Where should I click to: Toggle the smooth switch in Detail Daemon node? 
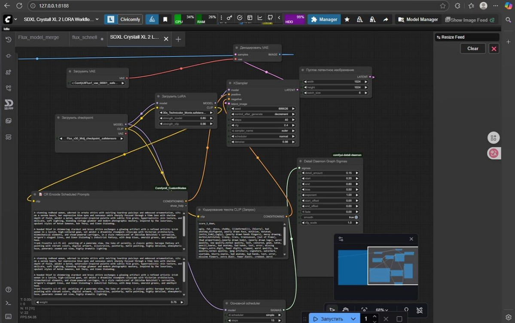[357, 217]
